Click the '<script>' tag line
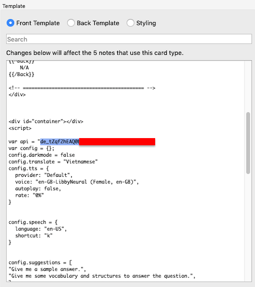Image resolution: width=255 pixels, height=287 pixels. 20,128
